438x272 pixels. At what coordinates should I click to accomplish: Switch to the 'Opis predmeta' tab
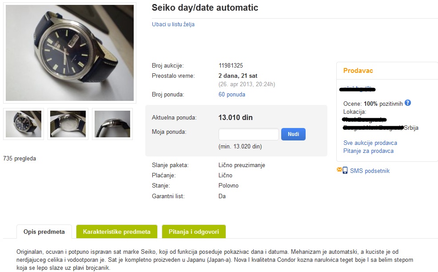click(44, 232)
